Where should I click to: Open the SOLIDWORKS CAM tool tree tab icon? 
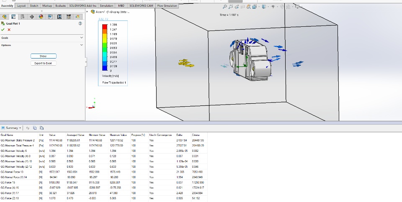point(69,17)
